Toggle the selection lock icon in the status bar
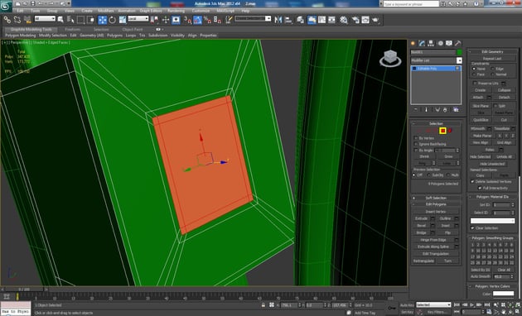The width and height of the screenshot is (522, 316). [x=263, y=305]
